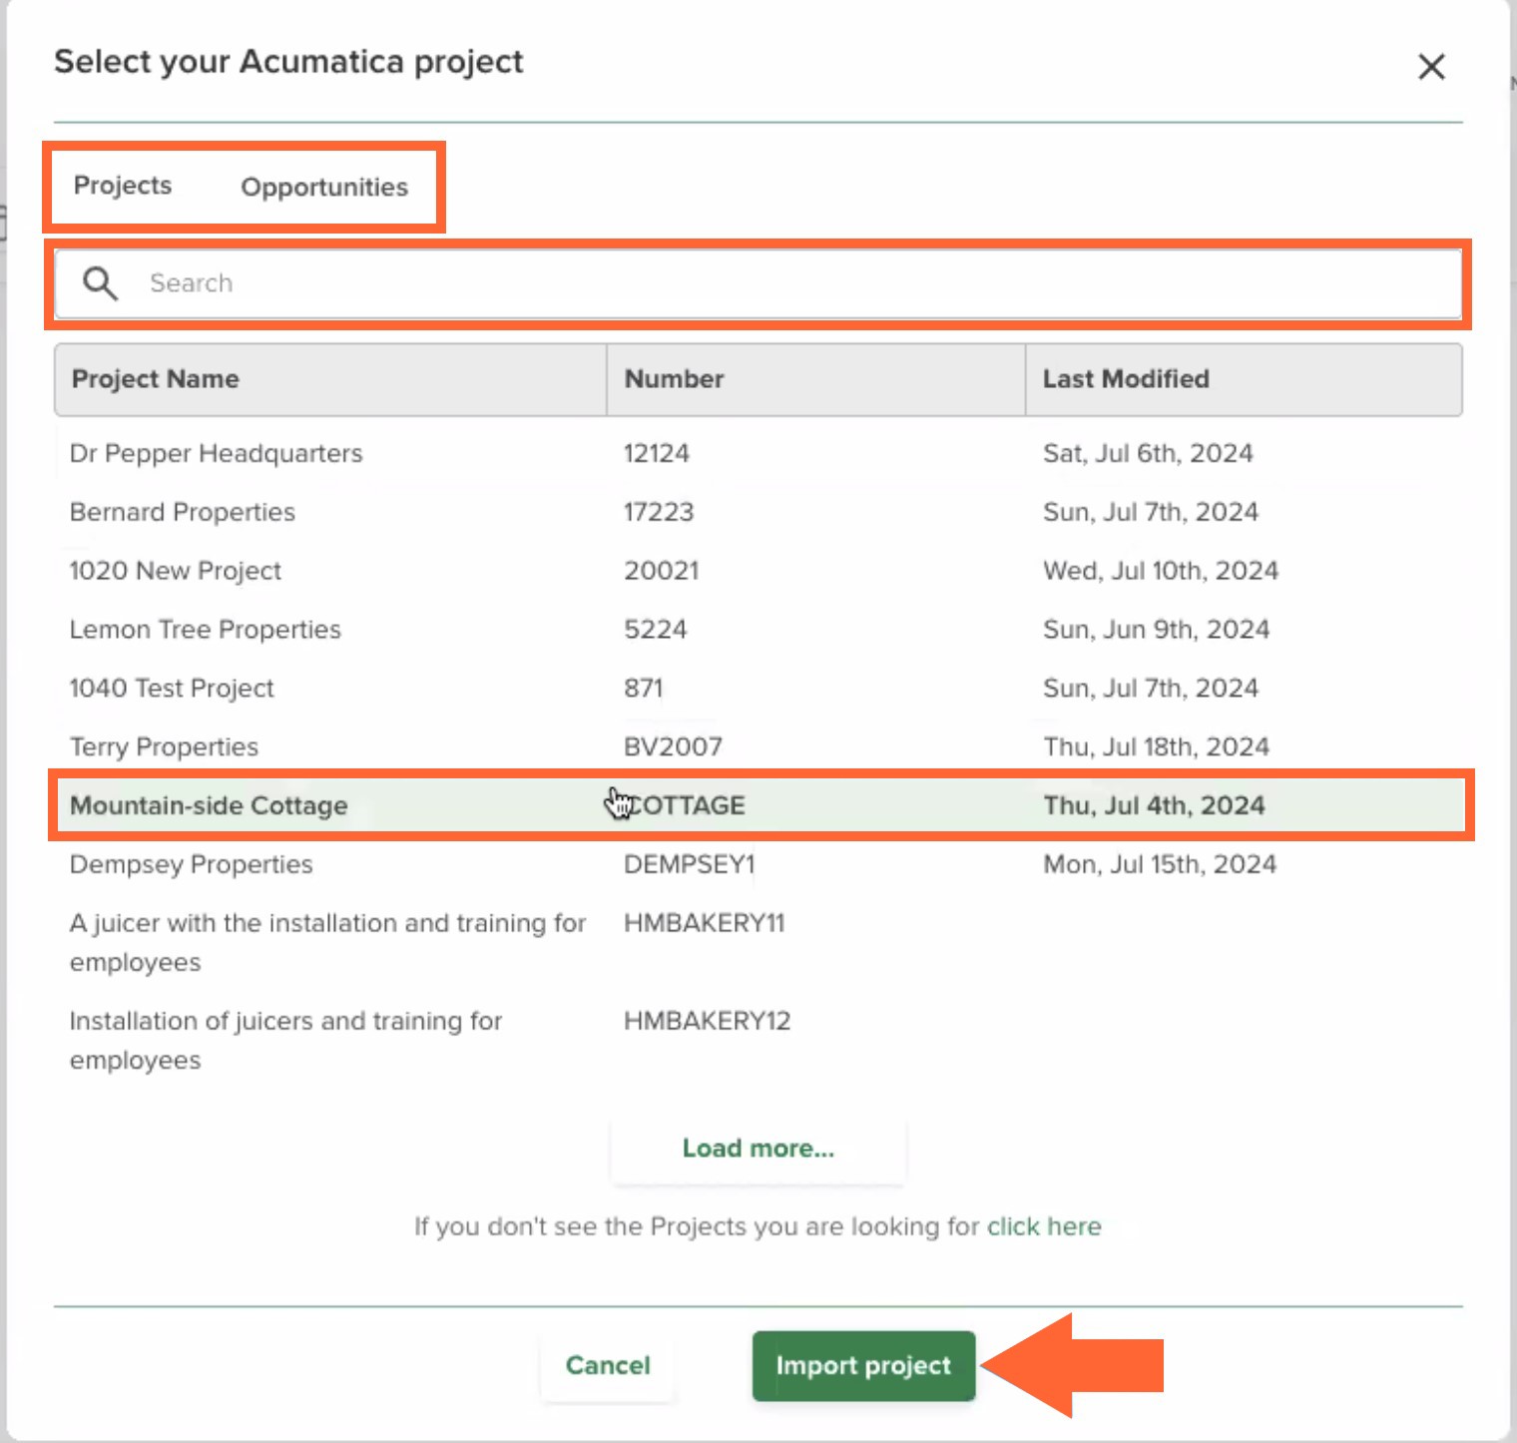Pick the 1040 Test Project row

pyautogui.click(x=758, y=689)
